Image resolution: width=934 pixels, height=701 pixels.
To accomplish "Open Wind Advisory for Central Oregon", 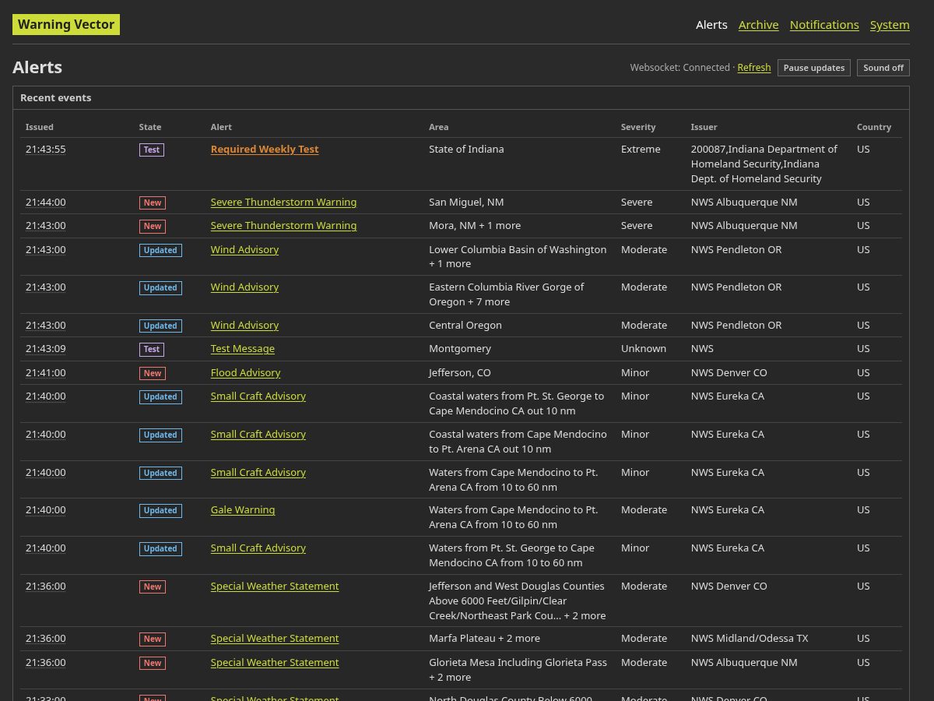I will click(x=244, y=326).
